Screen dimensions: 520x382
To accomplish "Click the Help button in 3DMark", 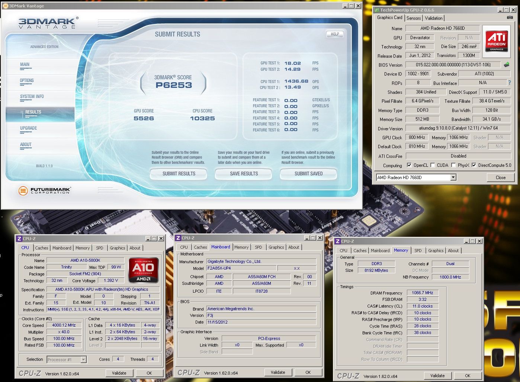I will tap(335, 34).
